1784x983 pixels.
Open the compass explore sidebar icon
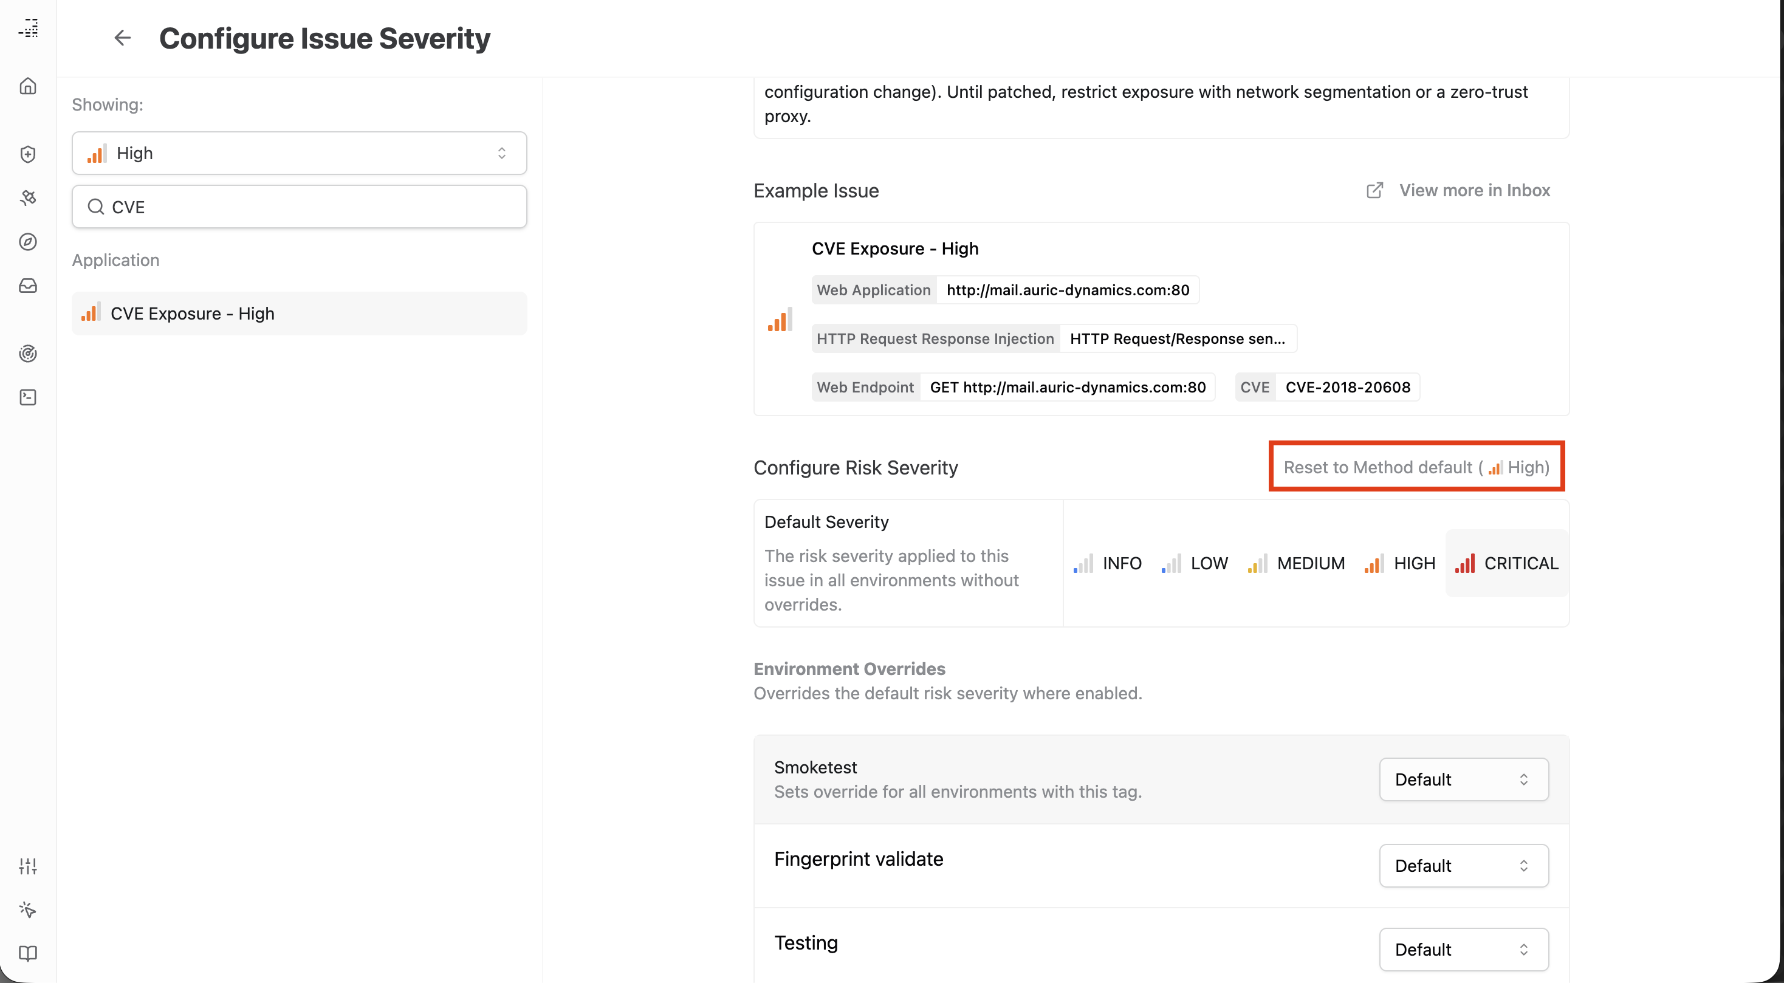28,242
